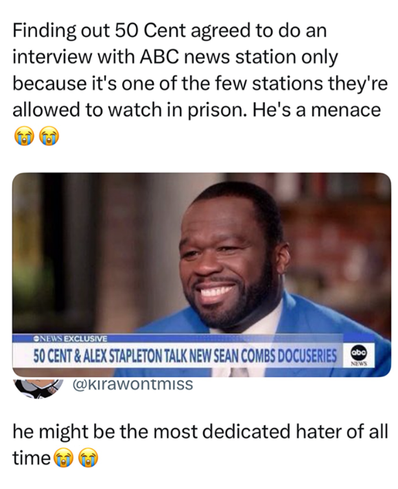Click the "NEWS EXCLUSIVE" banner label
Image resolution: width=398 pixels, height=489 pixels.
click(x=70, y=338)
